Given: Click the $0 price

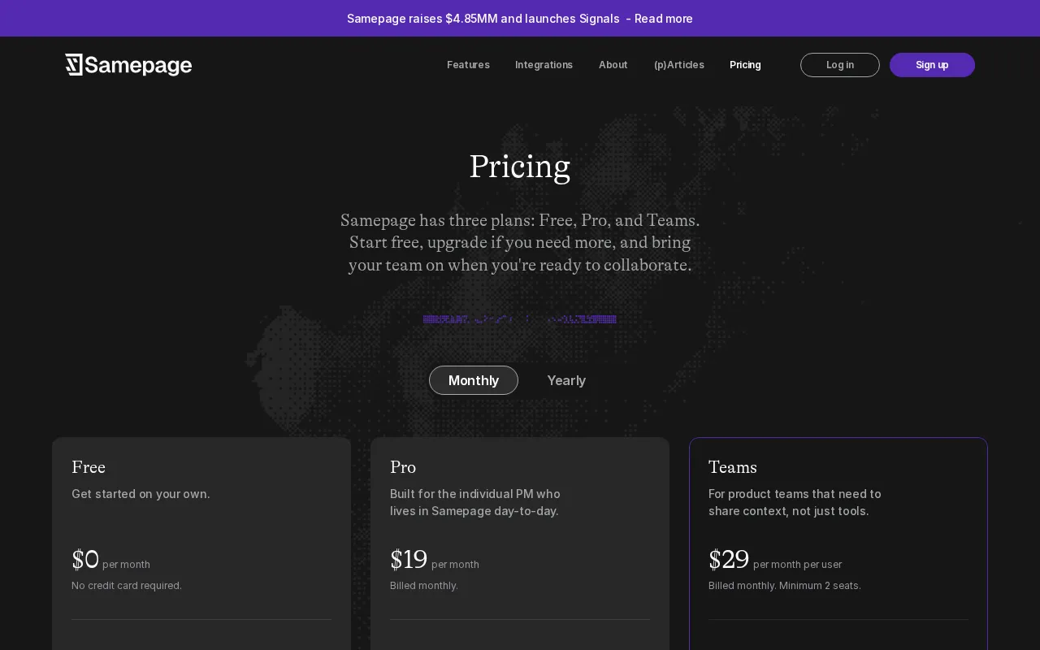Looking at the screenshot, I should pos(85,560).
